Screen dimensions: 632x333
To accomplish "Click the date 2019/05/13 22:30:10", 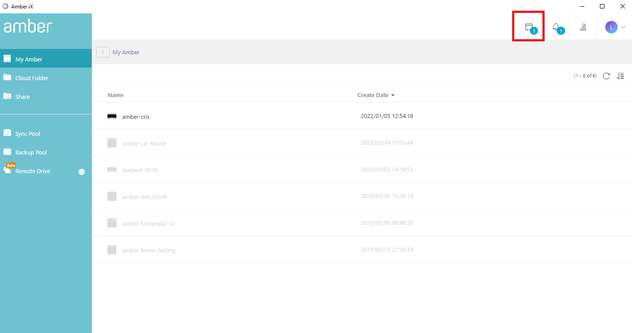I will (x=387, y=250).
